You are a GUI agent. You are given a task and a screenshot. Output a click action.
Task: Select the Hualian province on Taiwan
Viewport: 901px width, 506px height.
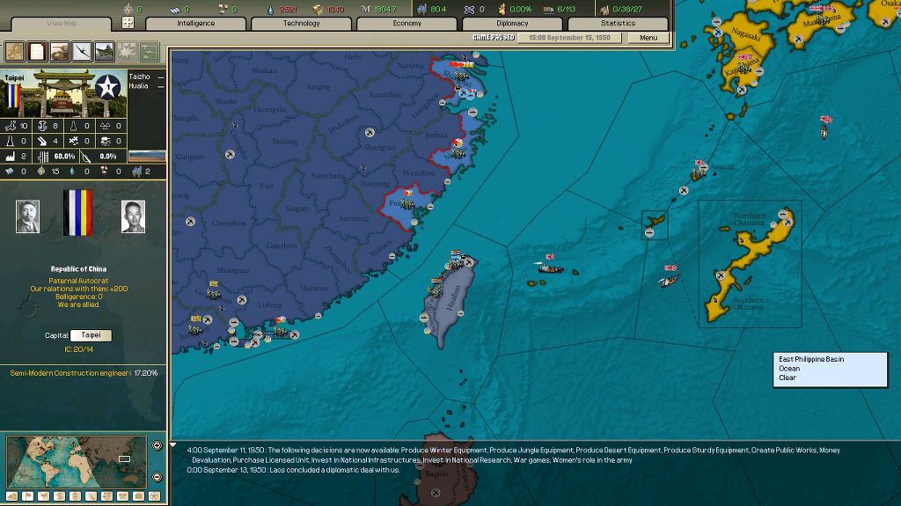453,298
